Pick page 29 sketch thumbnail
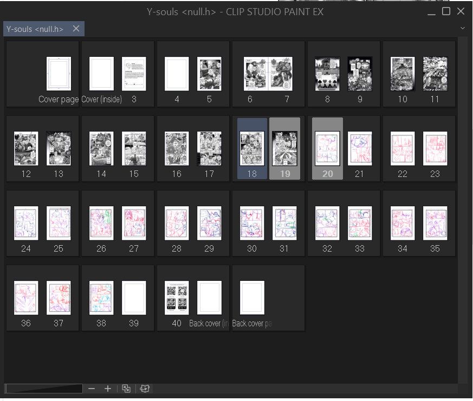The image size is (473, 401). pos(209,223)
